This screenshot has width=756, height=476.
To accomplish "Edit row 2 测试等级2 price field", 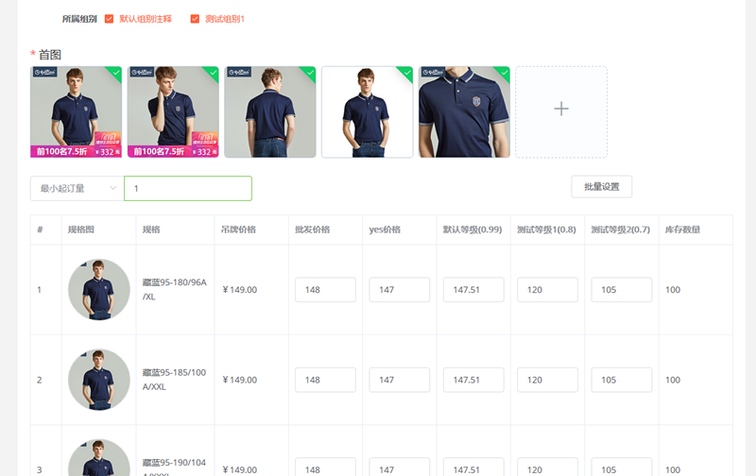I will [x=621, y=380].
